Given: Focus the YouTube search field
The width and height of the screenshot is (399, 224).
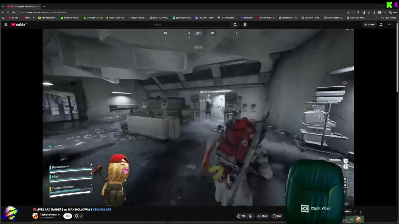Looking at the screenshot, I should point(191,25).
